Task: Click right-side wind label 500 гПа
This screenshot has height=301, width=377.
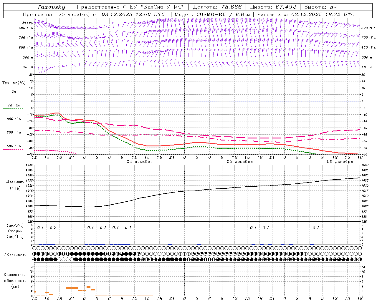Action: (x=368, y=28)
